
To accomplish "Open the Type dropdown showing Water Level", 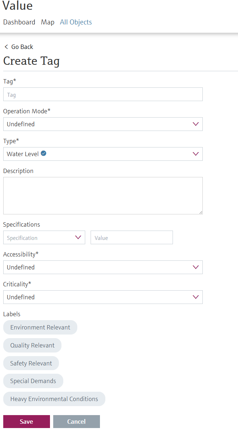I will (x=103, y=154).
